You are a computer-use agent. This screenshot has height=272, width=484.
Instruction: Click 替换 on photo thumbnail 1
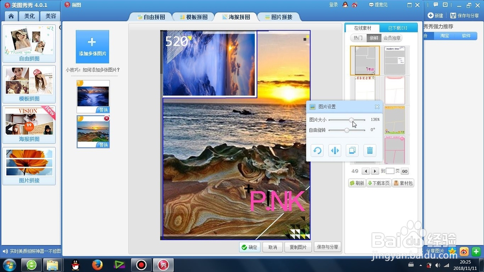tap(104, 110)
